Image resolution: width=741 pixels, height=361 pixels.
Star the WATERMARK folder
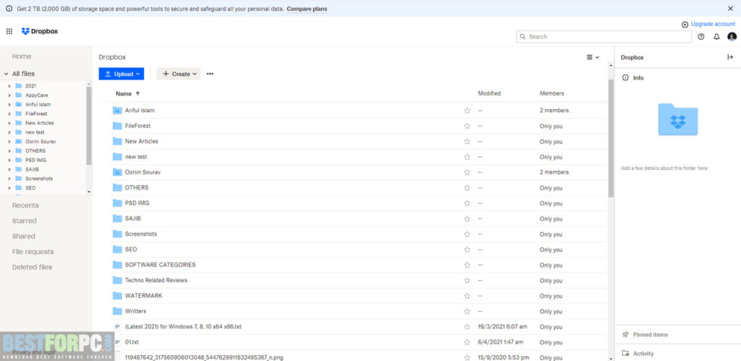coord(467,296)
